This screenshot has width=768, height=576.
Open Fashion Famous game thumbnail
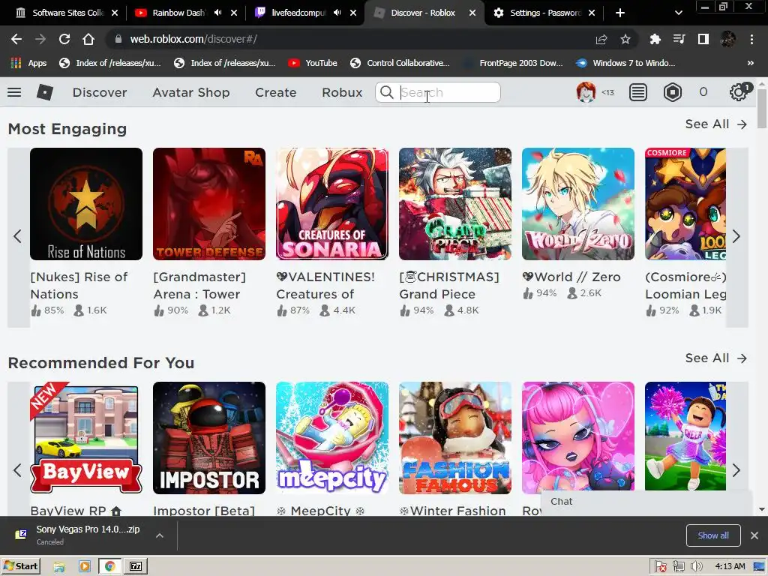455,438
